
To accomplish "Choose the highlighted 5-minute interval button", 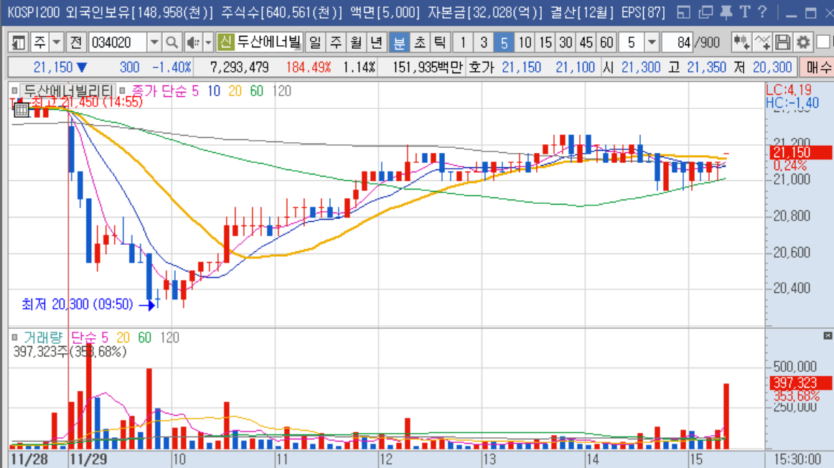I will [504, 42].
